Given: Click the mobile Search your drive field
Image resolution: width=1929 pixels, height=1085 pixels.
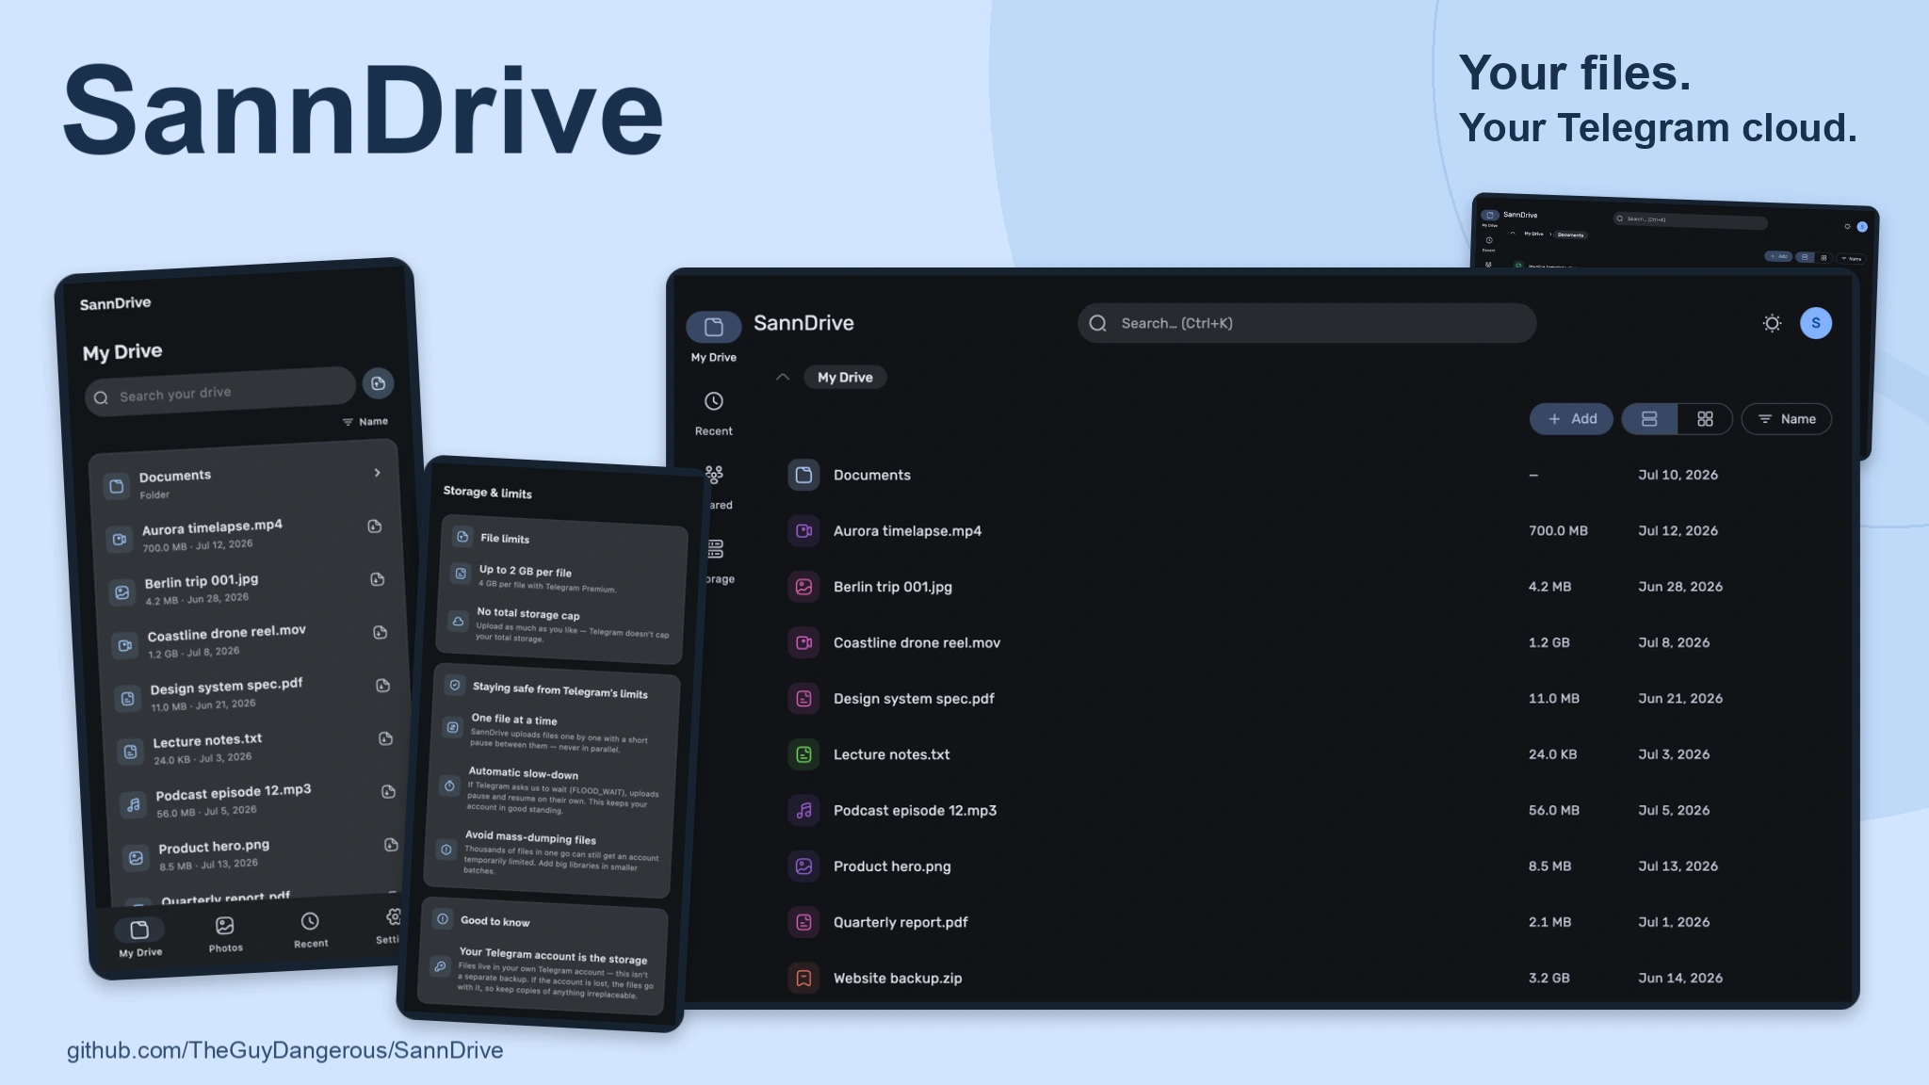Looking at the screenshot, I should tap(219, 391).
